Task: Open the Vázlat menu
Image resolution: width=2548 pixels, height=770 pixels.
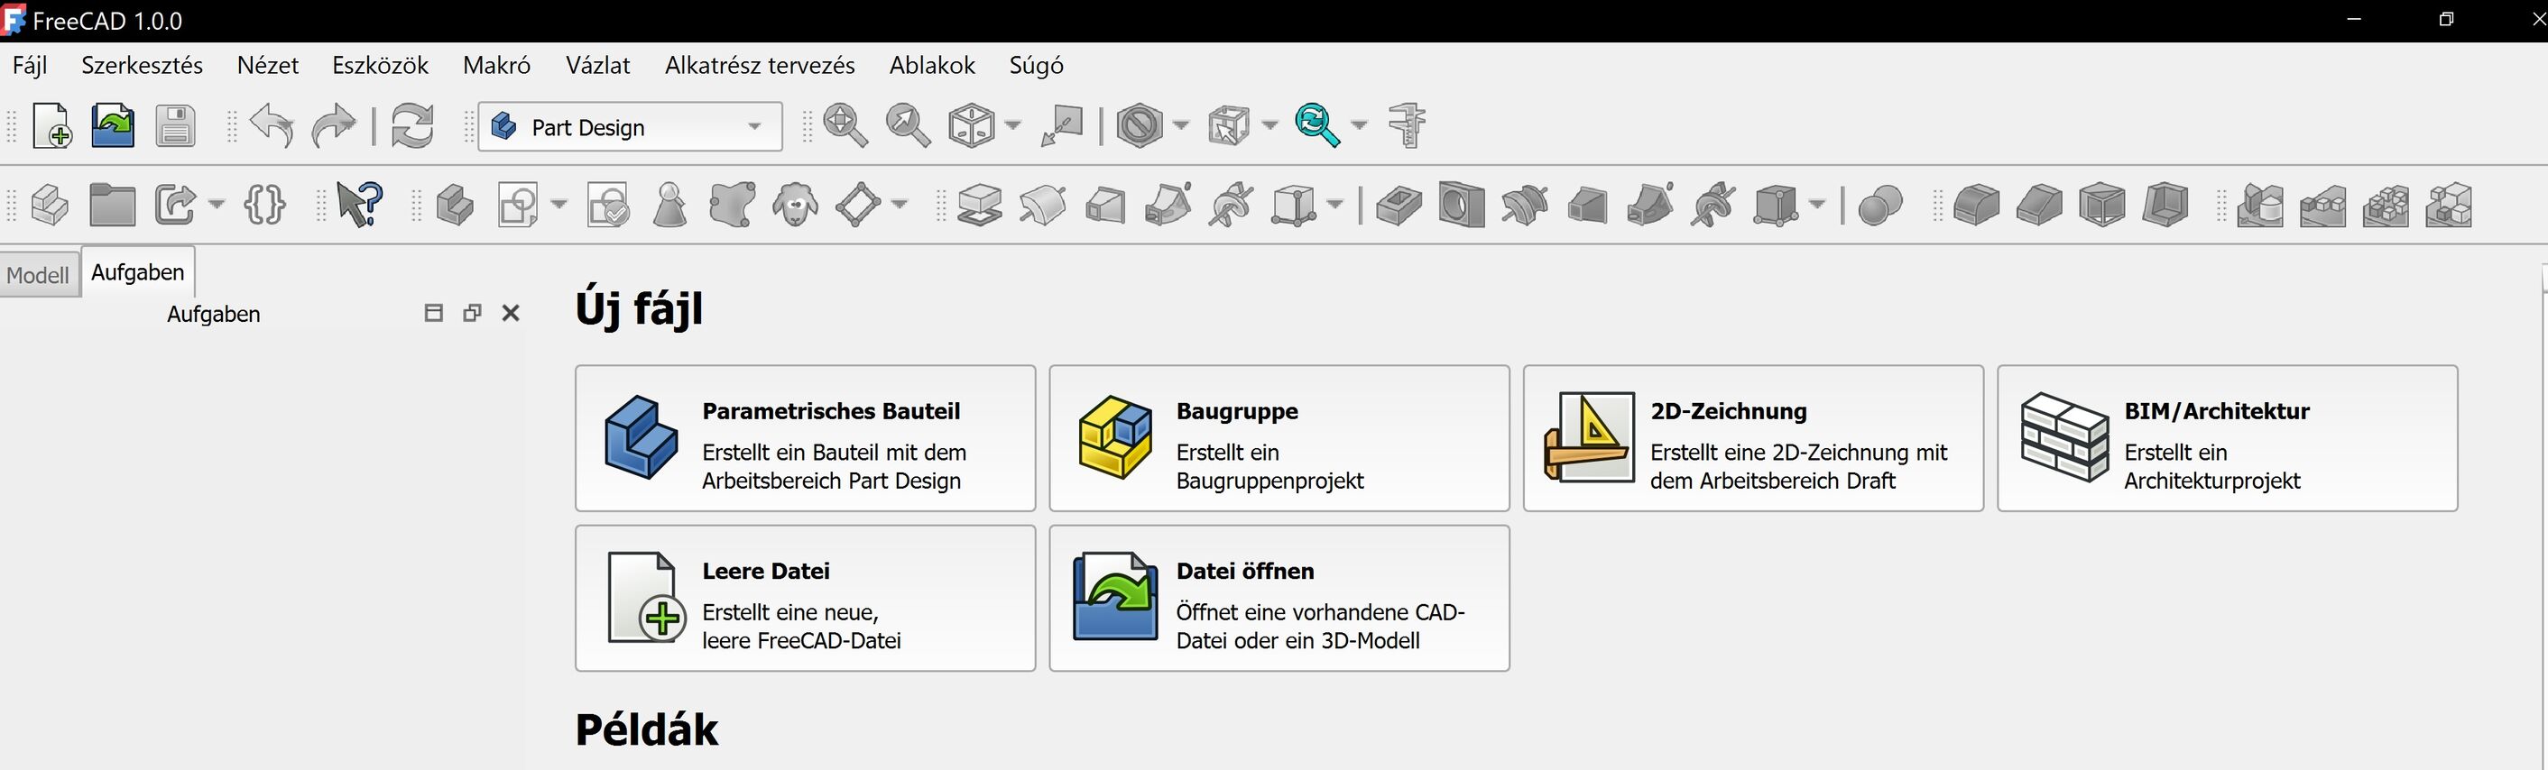Action: (x=598, y=65)
